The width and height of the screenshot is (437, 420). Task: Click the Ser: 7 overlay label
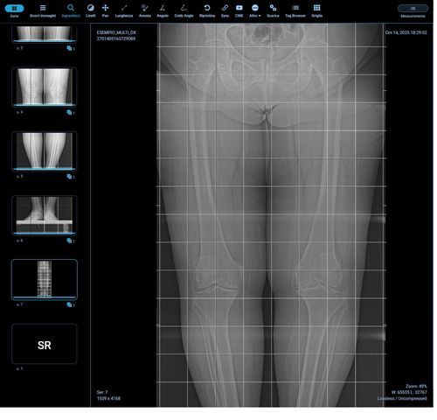(x=102, y=392)
